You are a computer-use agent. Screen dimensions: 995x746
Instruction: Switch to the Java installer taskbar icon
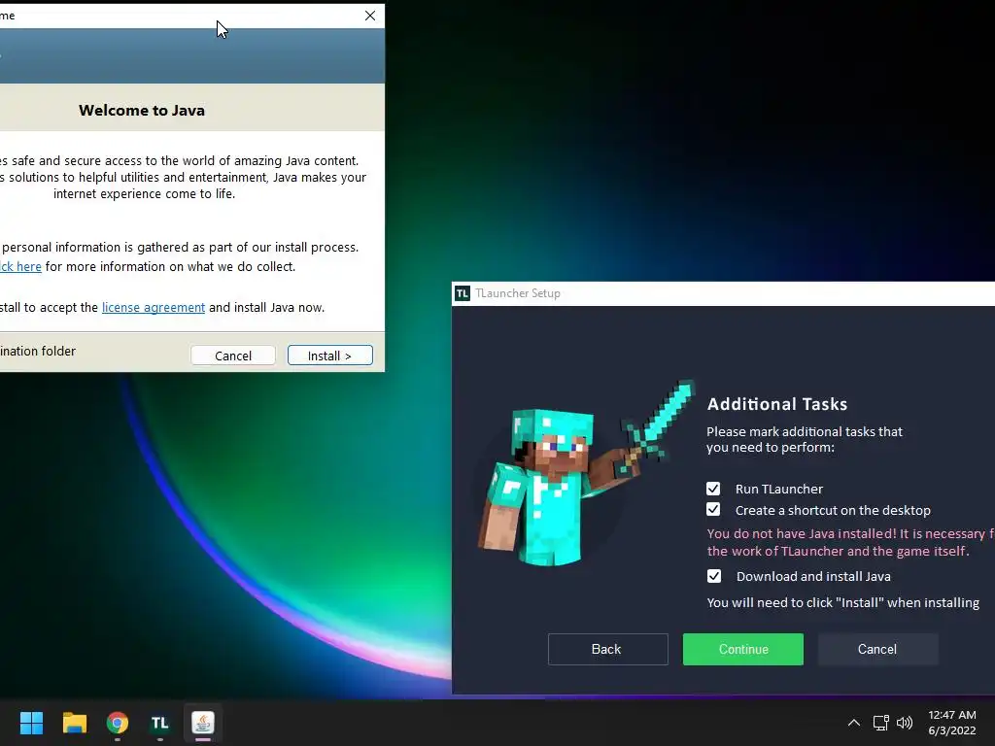click(x=203, y=723)
